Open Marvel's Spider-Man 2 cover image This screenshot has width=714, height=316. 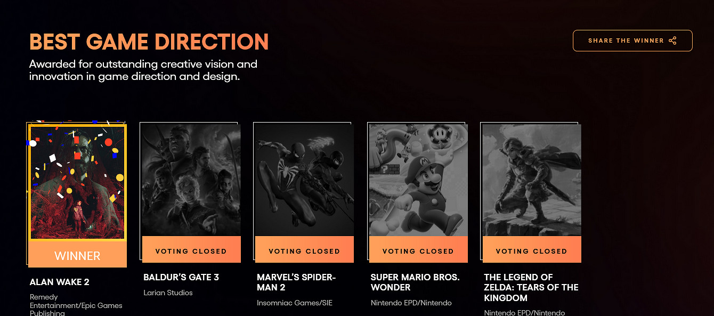pos(304,180)
